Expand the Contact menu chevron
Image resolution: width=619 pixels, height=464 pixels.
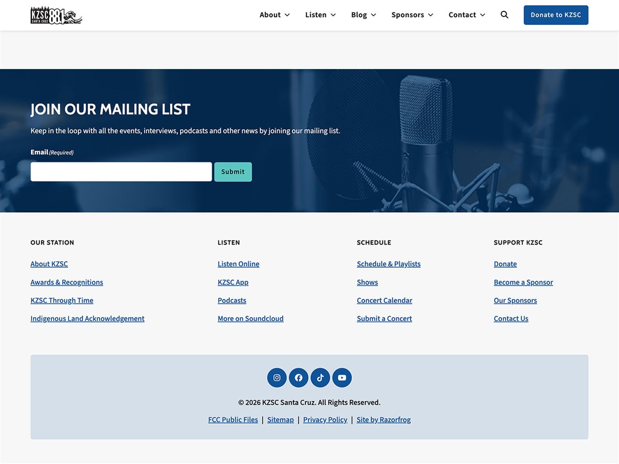482,15
